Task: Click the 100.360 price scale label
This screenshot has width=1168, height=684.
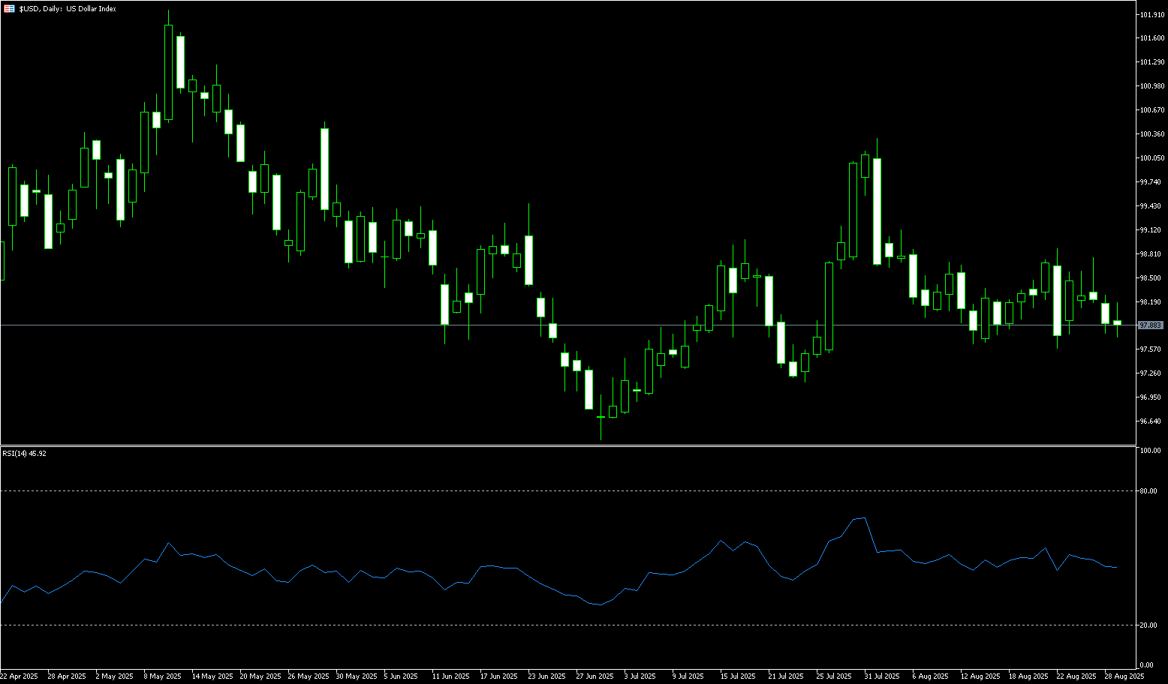Action: 1152,134
